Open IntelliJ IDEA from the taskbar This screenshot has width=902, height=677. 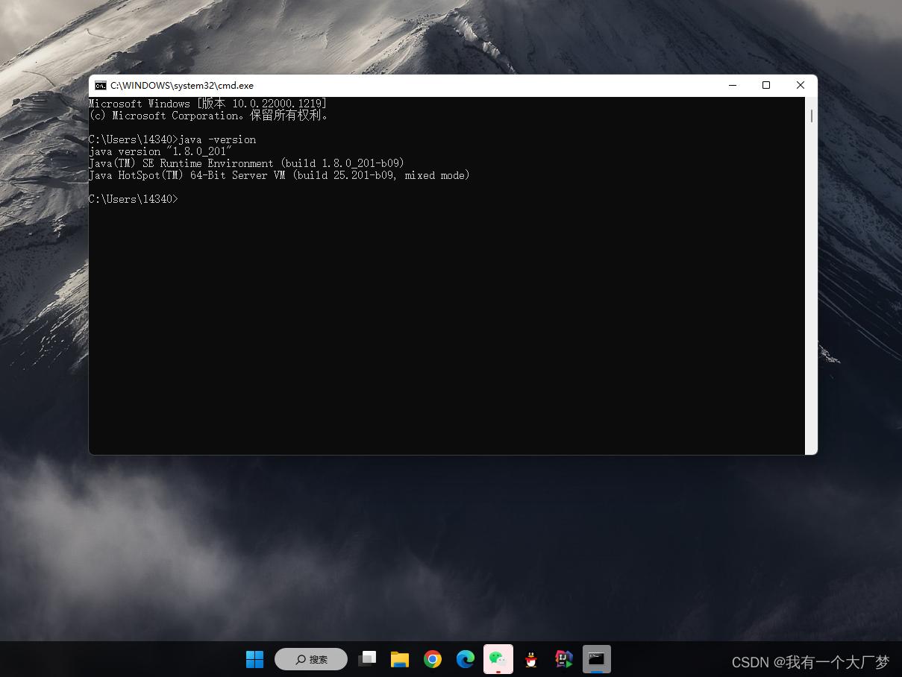pyautogui.click(x=563, y=659)
